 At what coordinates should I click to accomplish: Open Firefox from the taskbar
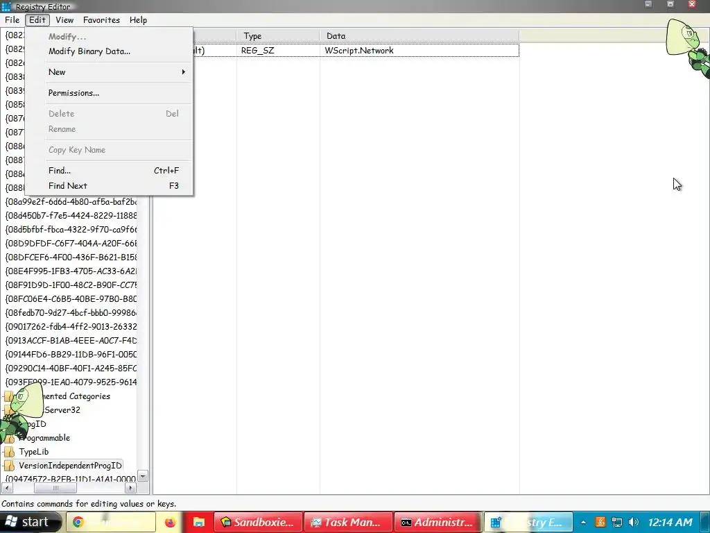click(x=171, y=522)
